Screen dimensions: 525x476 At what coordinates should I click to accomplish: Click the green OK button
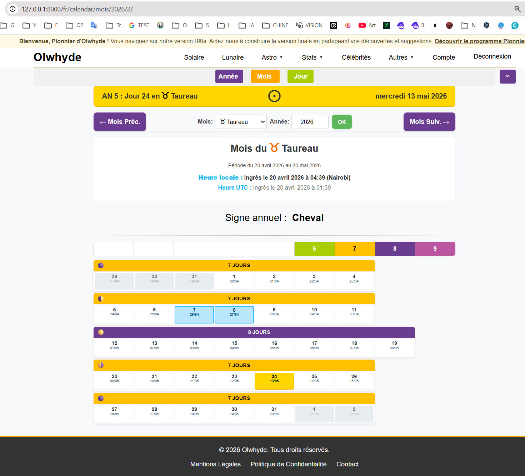click(342, 122)
